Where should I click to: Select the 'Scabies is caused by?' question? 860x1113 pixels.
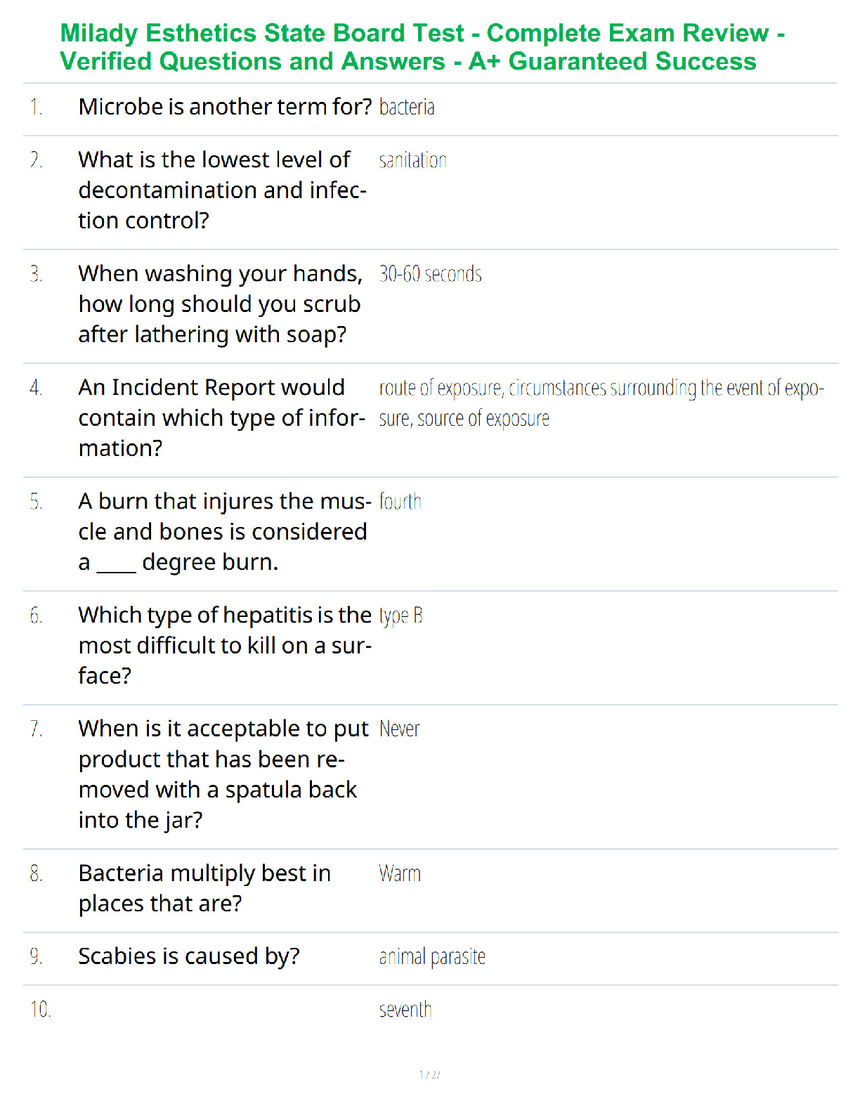(189, 956)
